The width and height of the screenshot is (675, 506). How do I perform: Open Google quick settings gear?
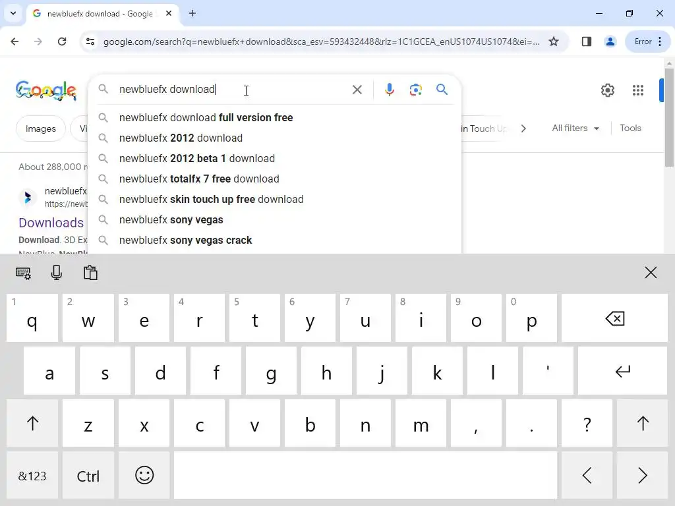(x=607, y=90)
